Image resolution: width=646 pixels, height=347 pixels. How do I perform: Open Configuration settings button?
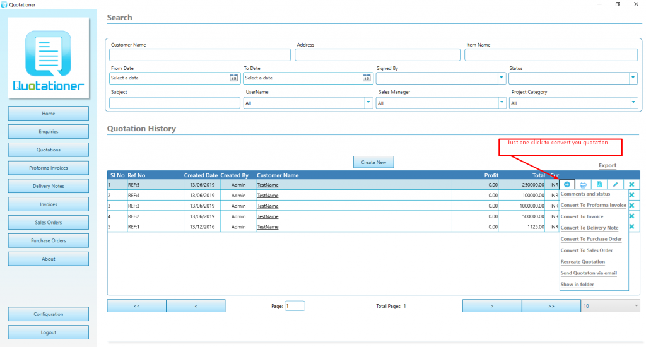tap(48, 314)
